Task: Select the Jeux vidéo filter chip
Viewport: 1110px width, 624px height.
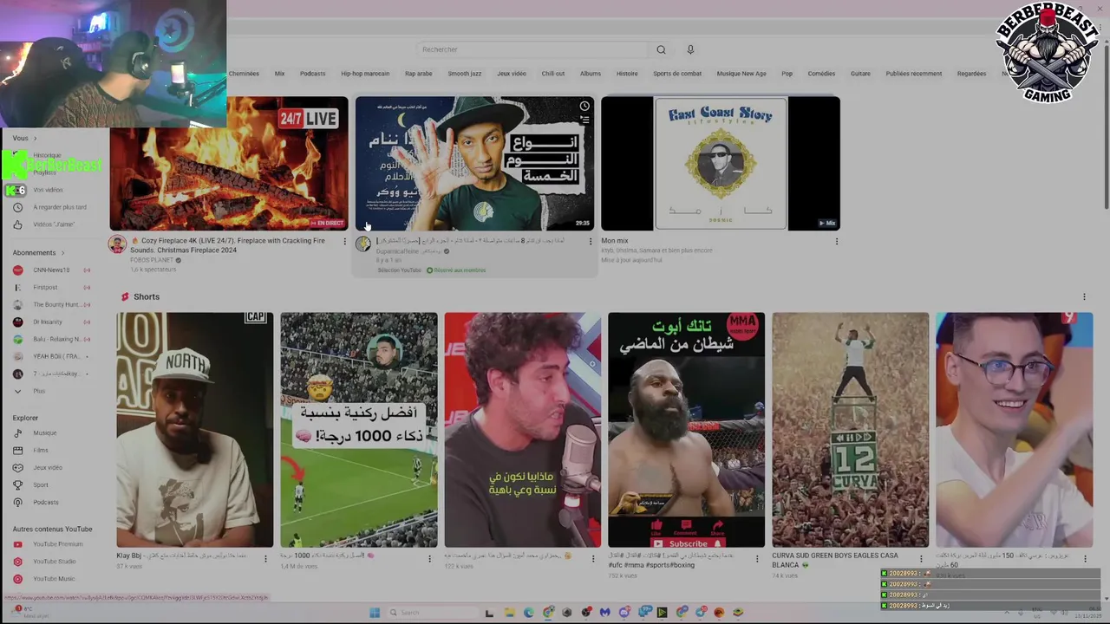Action: pos(511,74)
